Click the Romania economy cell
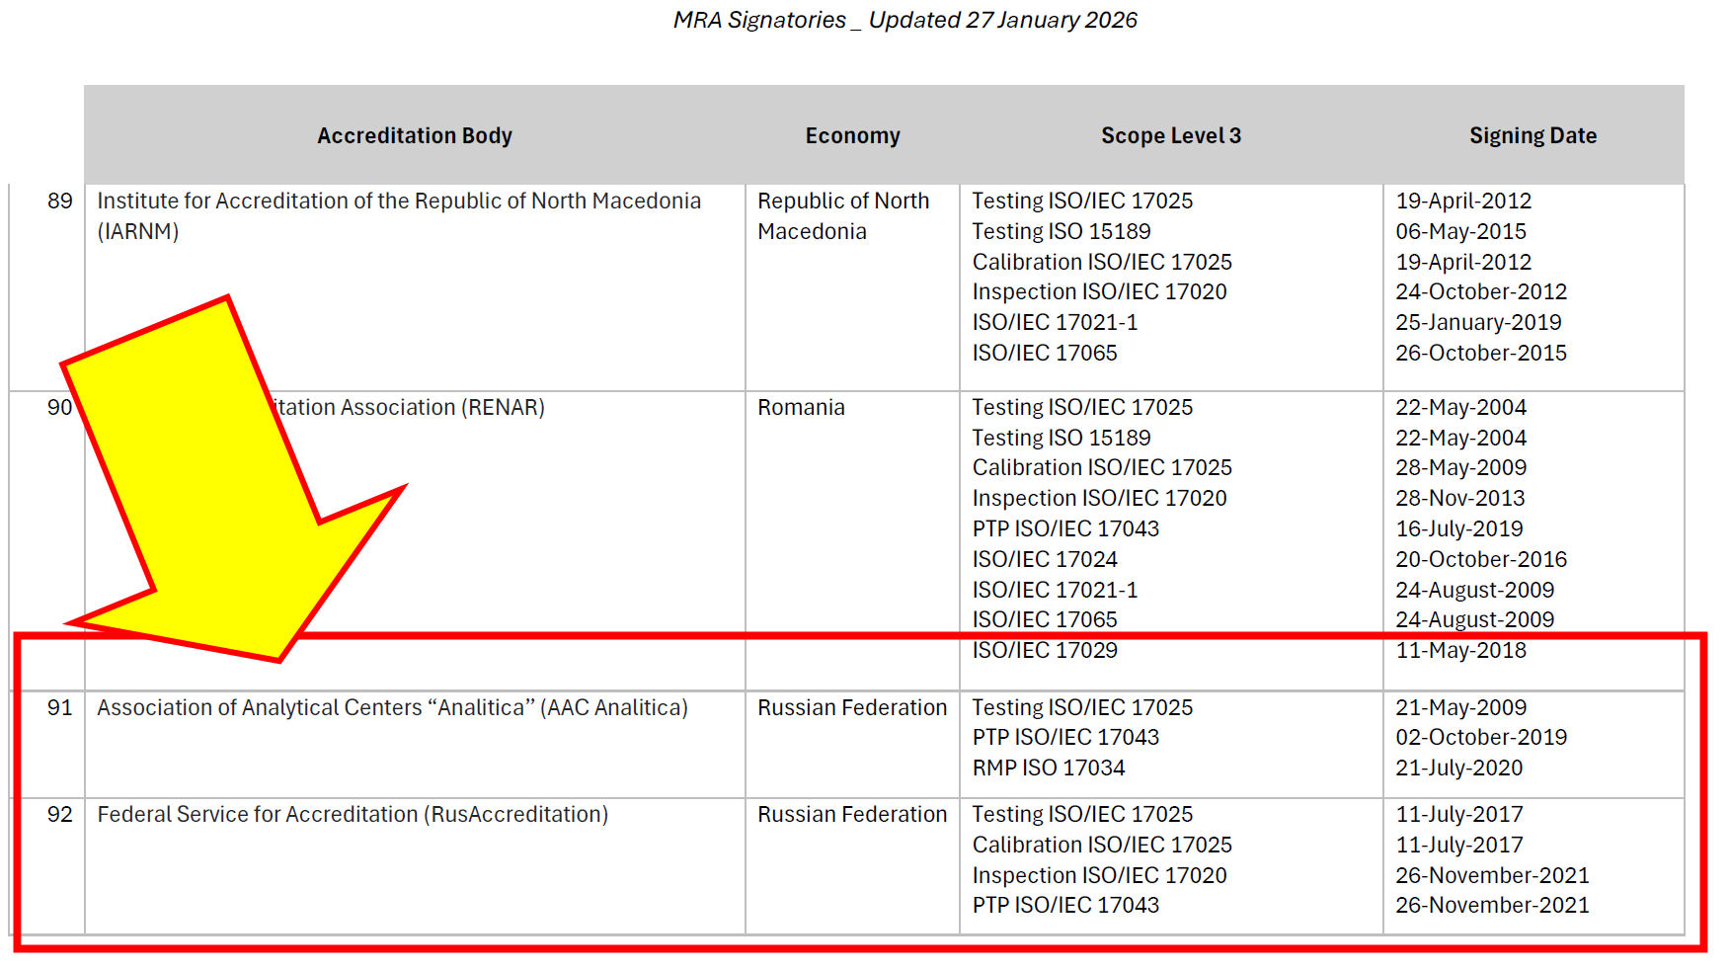Image resolution: width=1730 pixels, height=970 pixels. pos(801,407)
